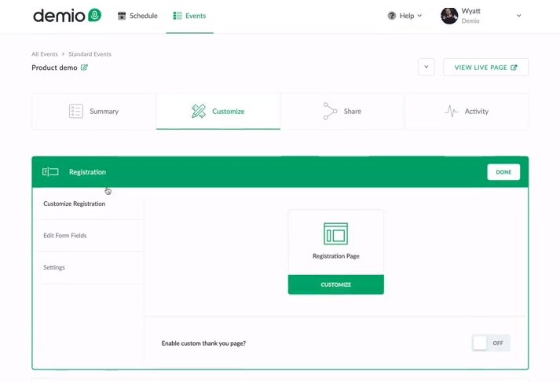This screenshot has width=560, height=382.
Task: Edit the Product demo event name
Action: point(84,67)
